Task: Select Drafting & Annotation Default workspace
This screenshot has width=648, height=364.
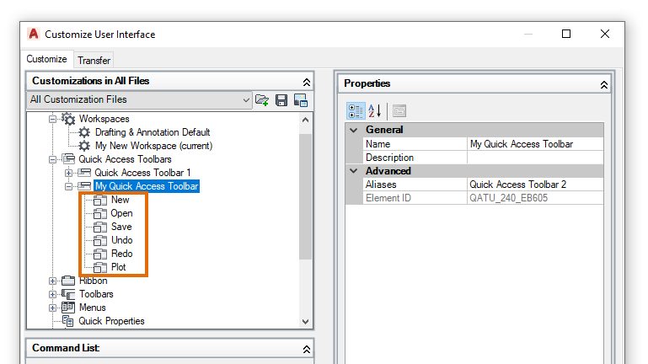Action: (x=153, y=132)
